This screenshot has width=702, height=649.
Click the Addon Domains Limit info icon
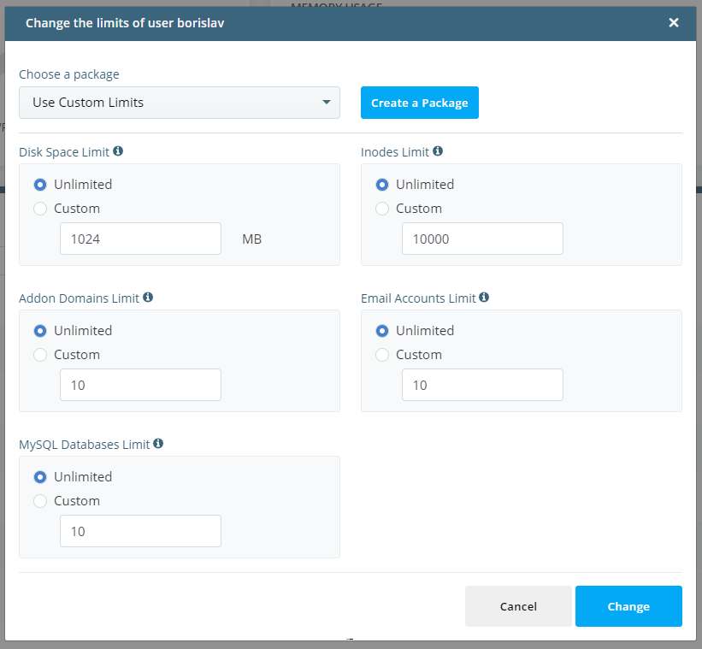[x=147, y=298]
